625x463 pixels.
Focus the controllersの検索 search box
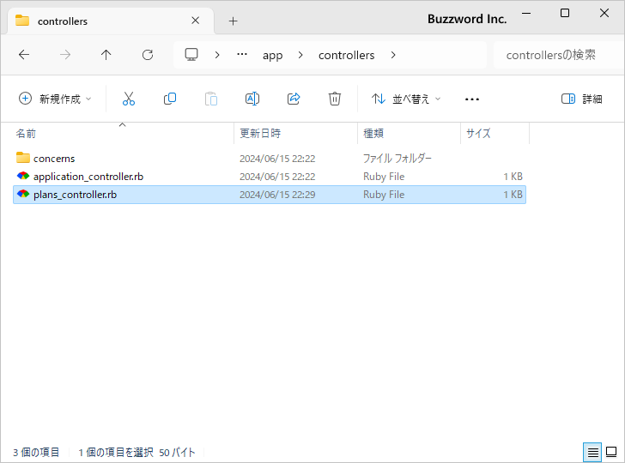(558, 55)
